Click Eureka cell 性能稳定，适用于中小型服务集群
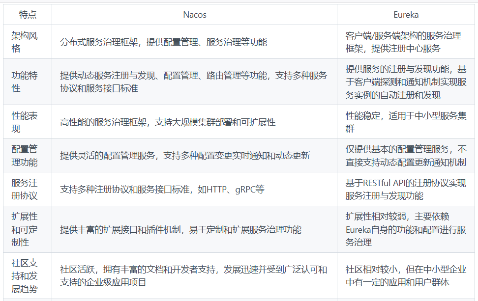Screen dimensions: 478x301 coord(406,122)
